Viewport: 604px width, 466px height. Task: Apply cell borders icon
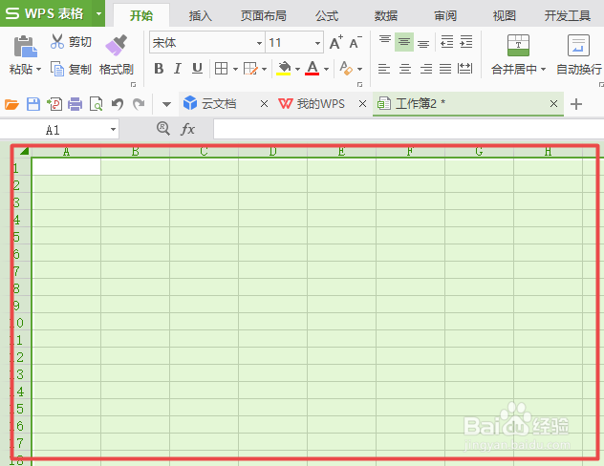pos(221,69)
